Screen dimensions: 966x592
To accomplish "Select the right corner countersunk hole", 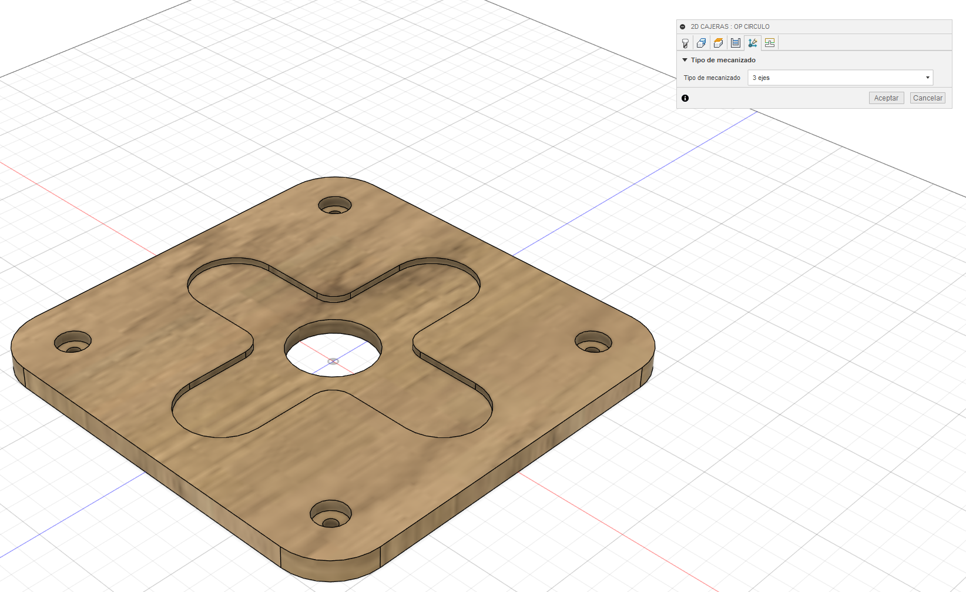I will (593, 342).
